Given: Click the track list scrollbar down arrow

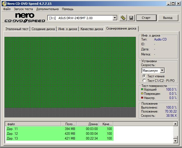Looking at the screenshot, I should click(176, 141).
